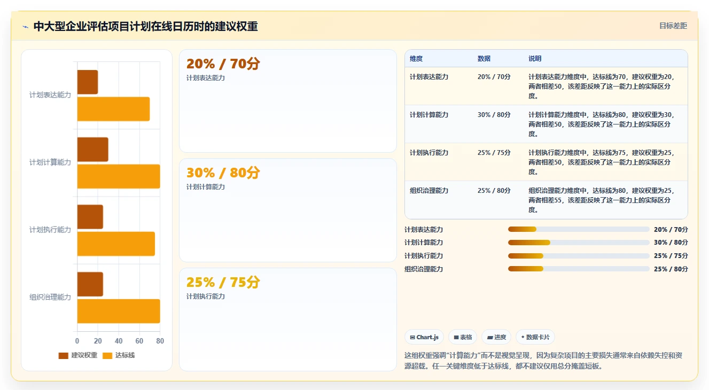The width and height of the screenshot is (709, 390).
Task: Click the 计划表达能力 label on the chart axis
Action: (x=50, y=95)
